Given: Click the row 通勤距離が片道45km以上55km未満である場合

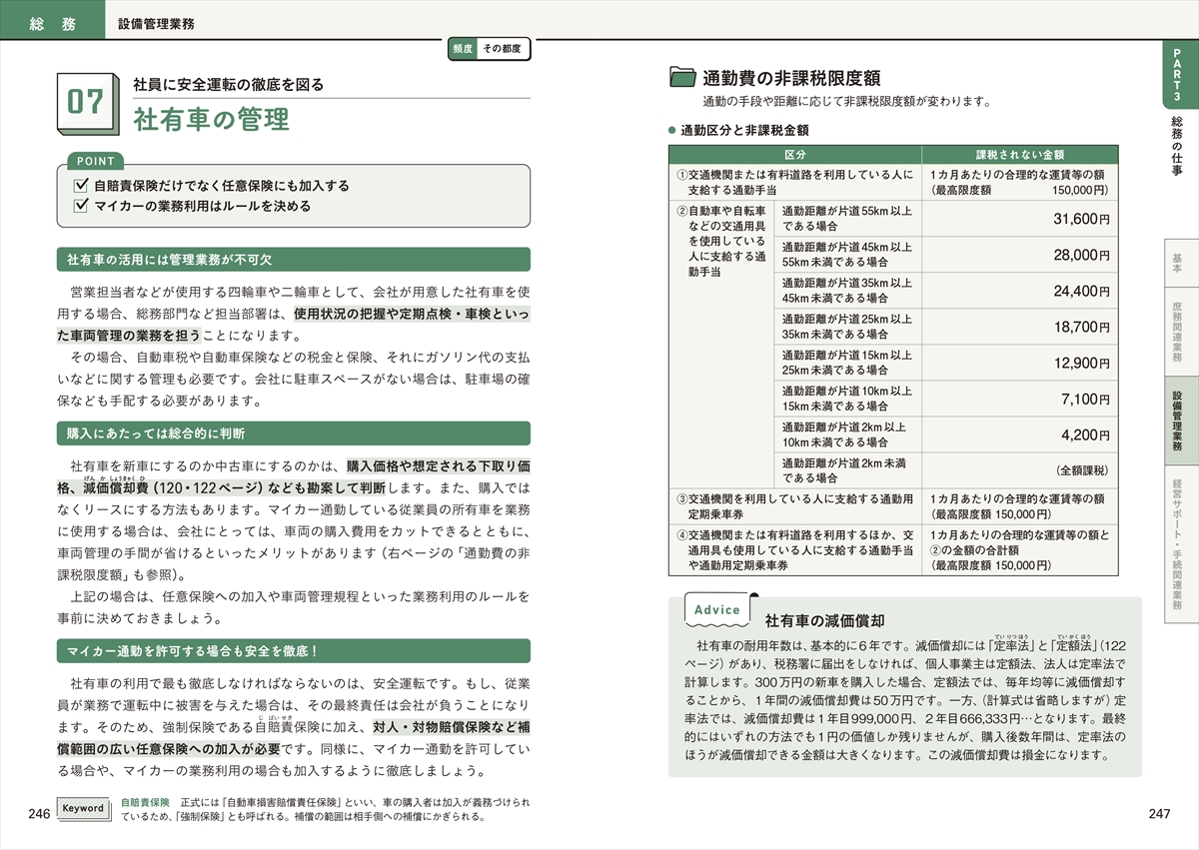Looking at the screenshot, I should click(848, 255).
